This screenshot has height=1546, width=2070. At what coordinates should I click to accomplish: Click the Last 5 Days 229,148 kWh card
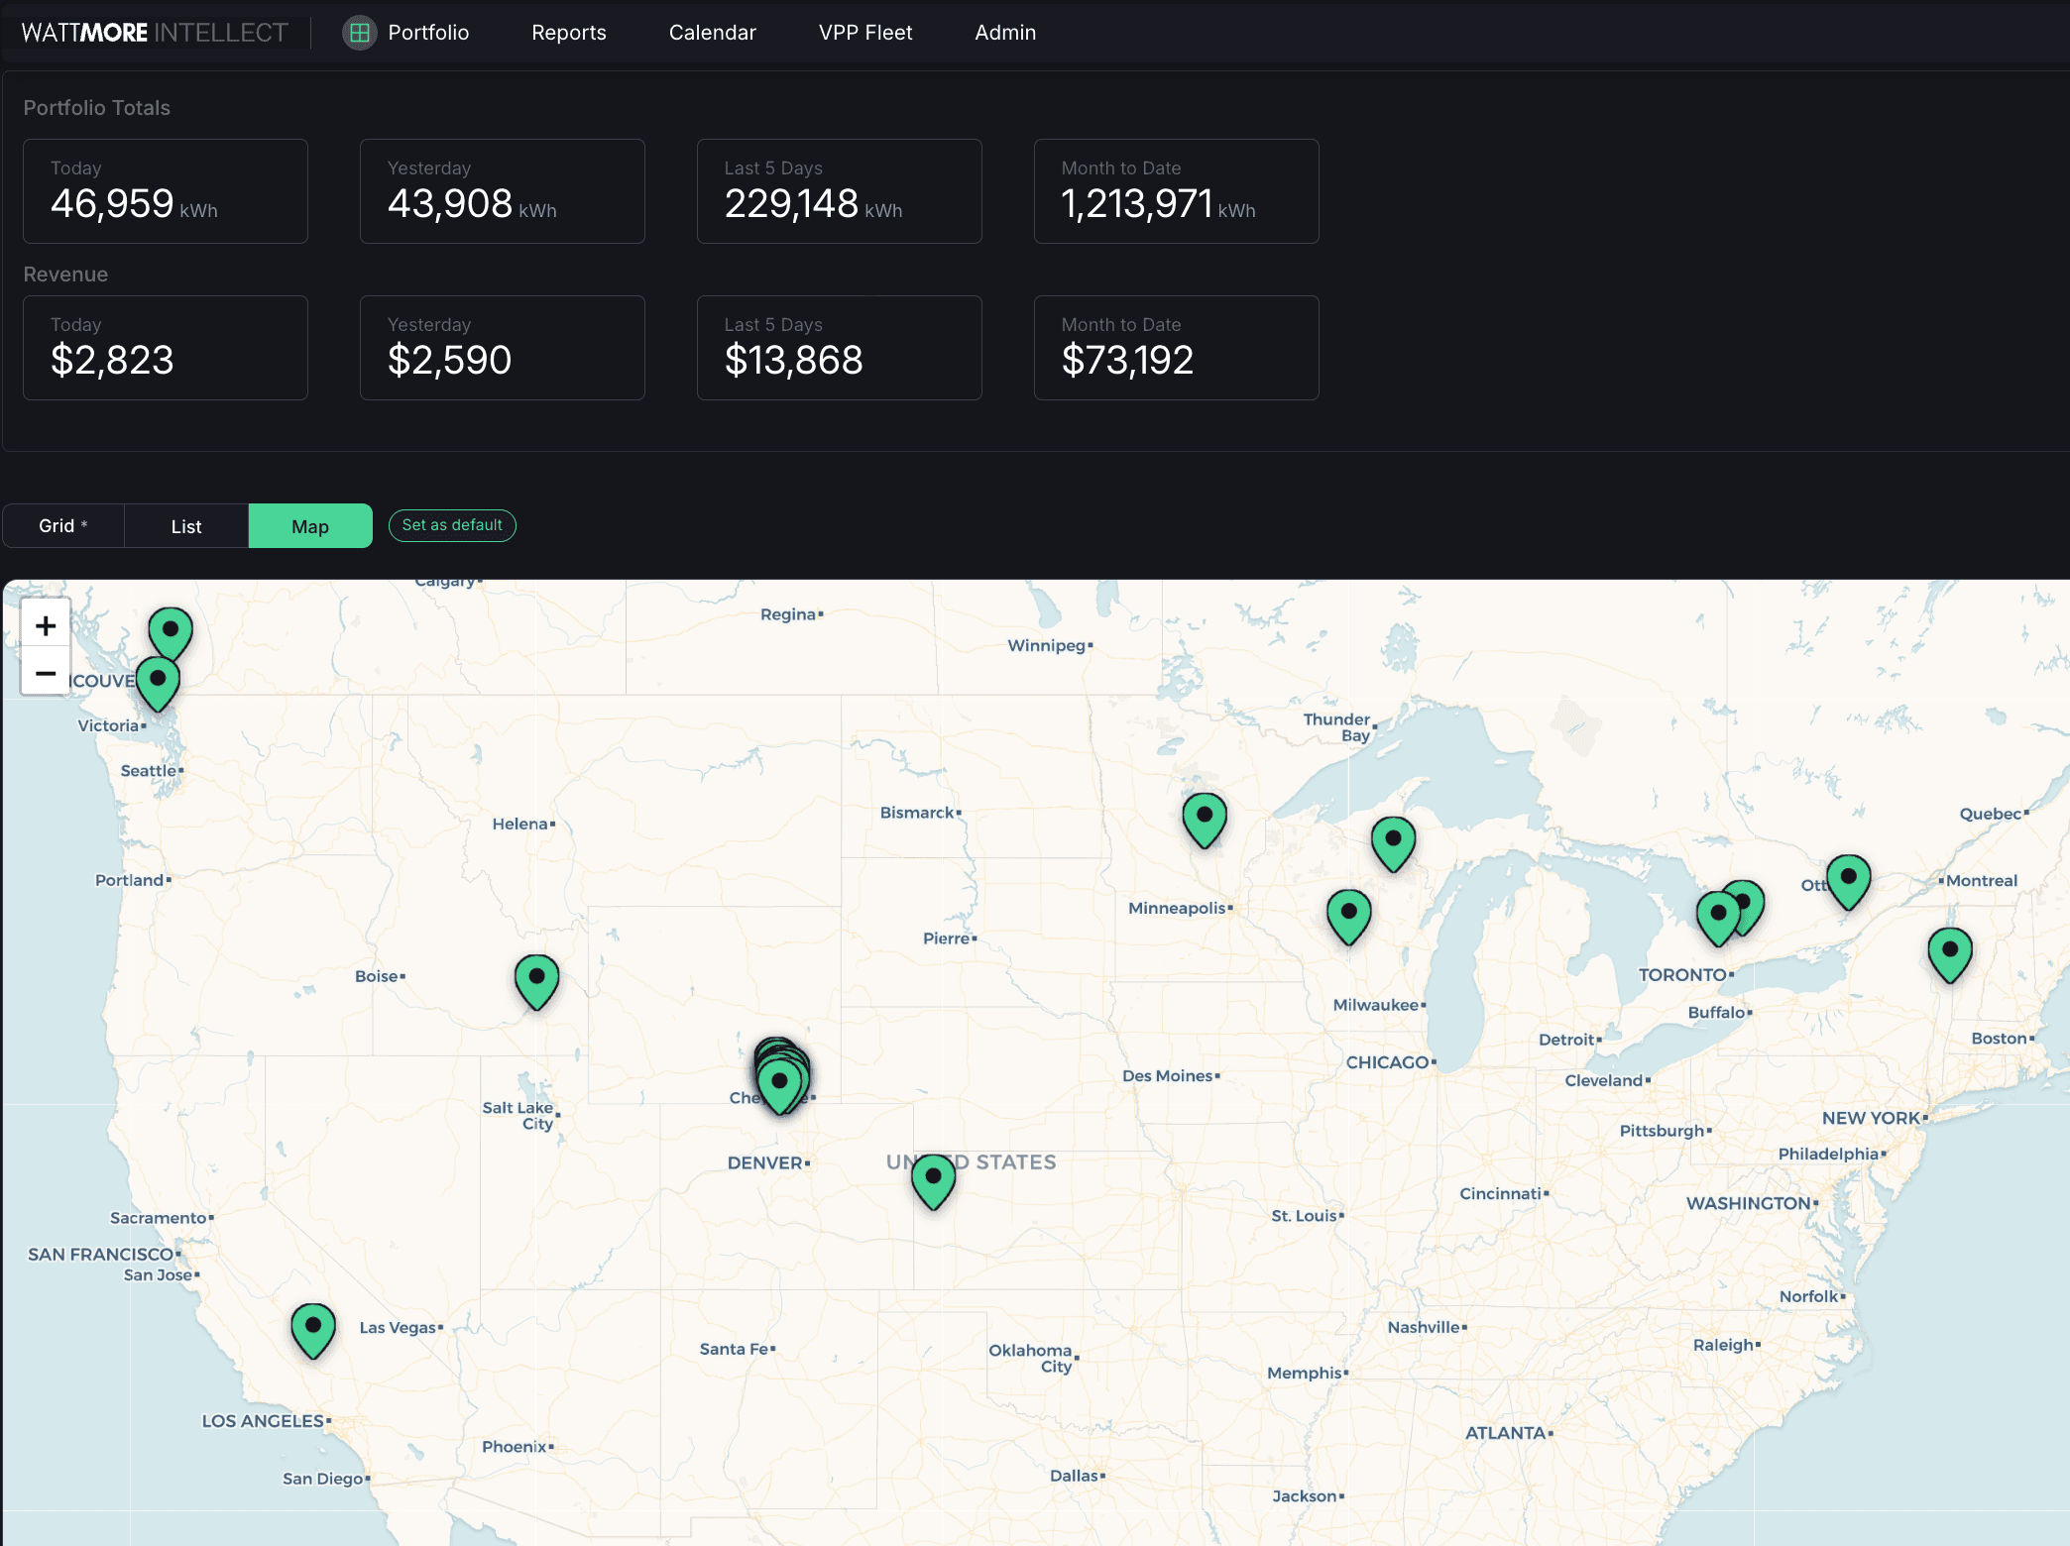coord(840,191)
